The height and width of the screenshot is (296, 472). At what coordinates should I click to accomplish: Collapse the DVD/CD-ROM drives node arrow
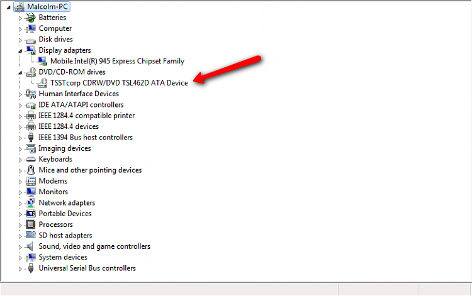[x=20, y=72]
